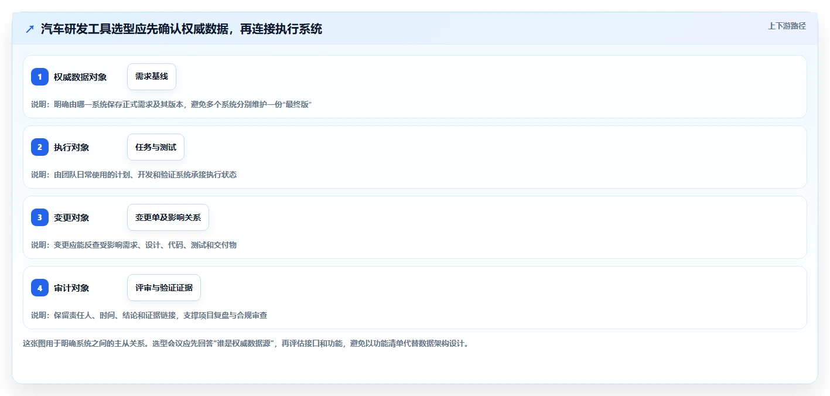This screenshot has width=830, height=396.
Task: Click the description starting 变更应能反查受影响需求
Action: click(x=134, y=245)
